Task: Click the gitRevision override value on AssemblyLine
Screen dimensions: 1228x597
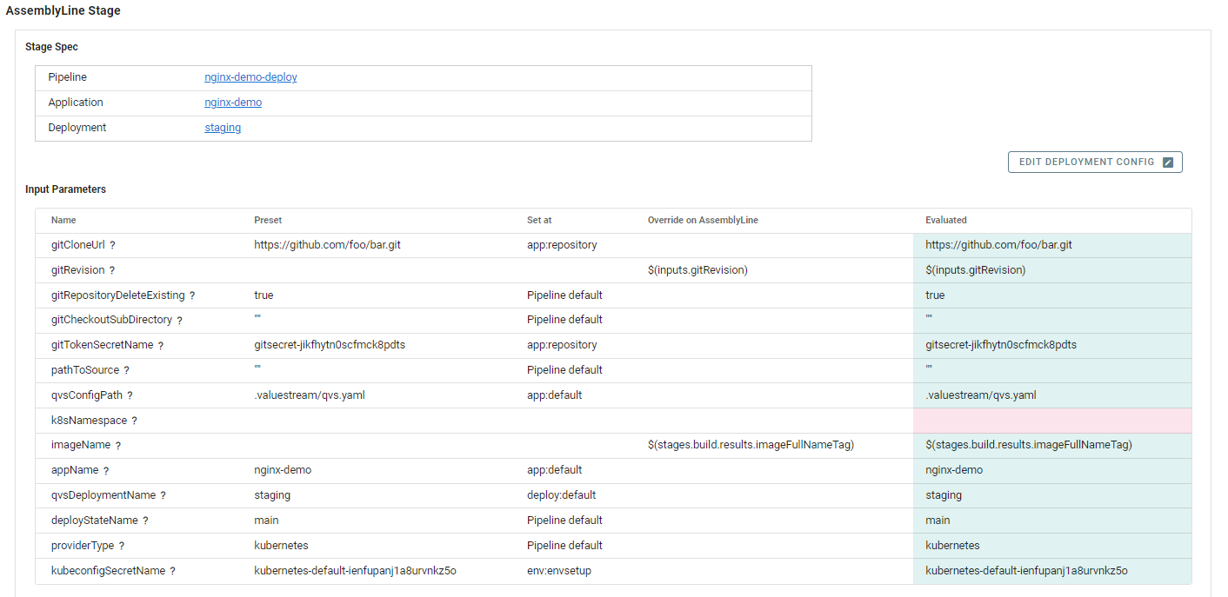Action: [697, 270]
